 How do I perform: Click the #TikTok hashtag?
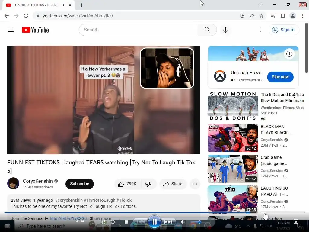[124, 200]
